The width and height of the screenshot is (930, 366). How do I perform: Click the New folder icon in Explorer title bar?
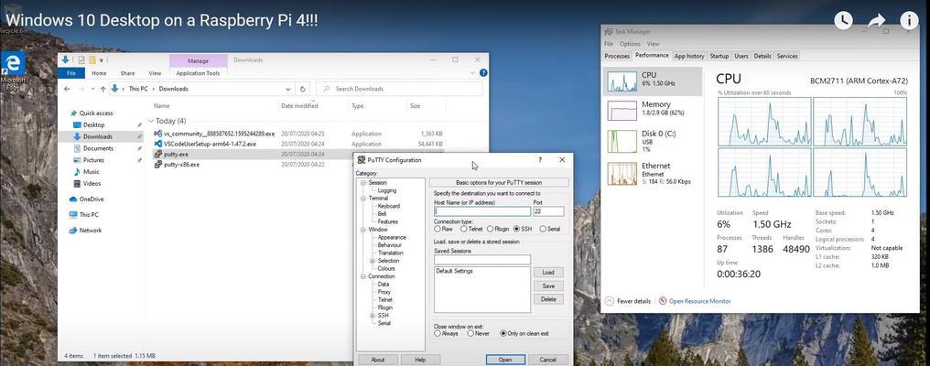click(x=93, y=59)
